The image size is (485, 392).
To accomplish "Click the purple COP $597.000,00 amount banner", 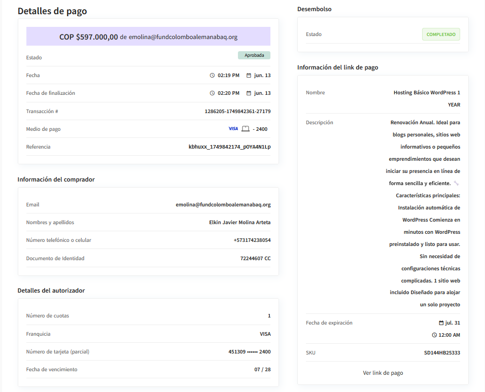I will pos(148,37).
